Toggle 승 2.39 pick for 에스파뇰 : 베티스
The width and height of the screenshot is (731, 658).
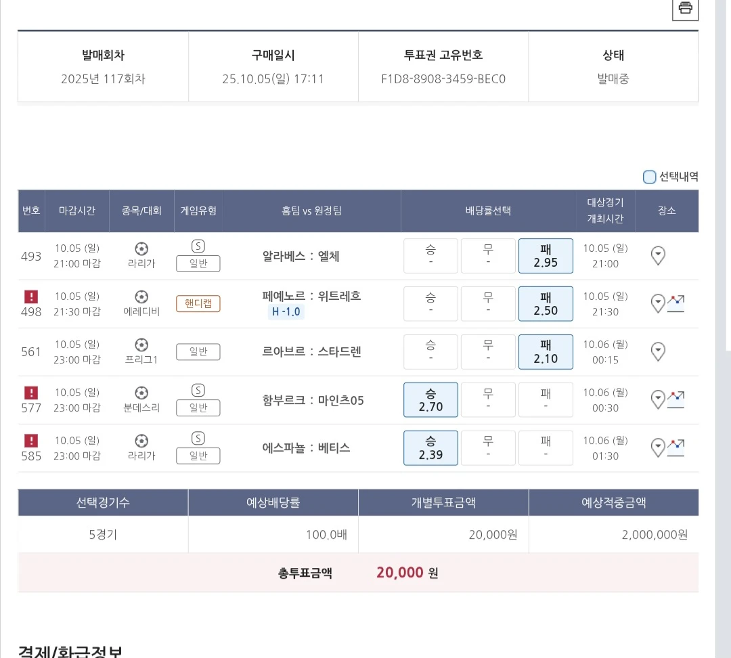point(430,448)
